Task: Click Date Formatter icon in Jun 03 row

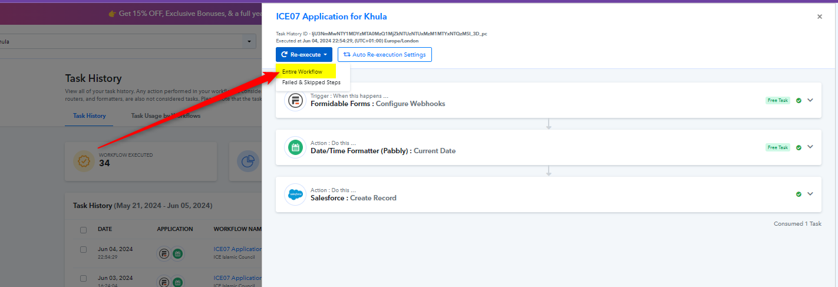Action: 177,282
